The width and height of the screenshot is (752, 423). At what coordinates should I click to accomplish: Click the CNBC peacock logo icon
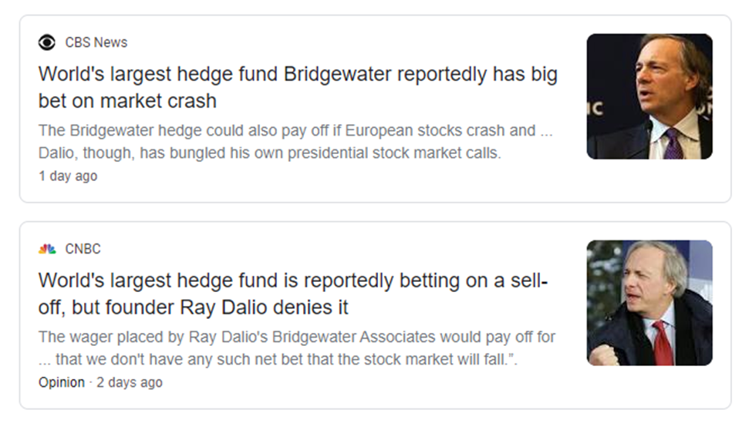(47, 249)
